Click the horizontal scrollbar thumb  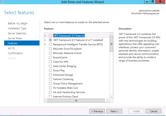(x=76, y=100)
